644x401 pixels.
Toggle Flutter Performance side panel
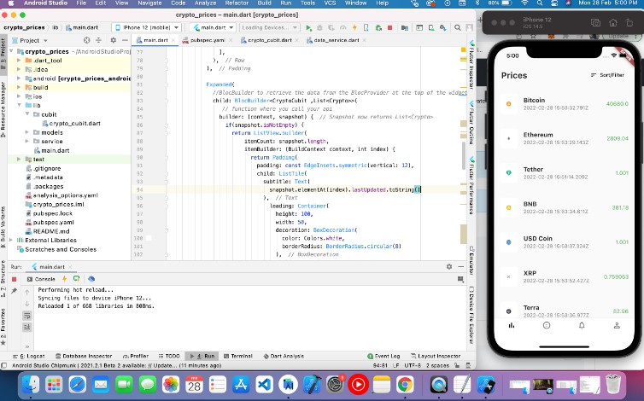point(471,185)
